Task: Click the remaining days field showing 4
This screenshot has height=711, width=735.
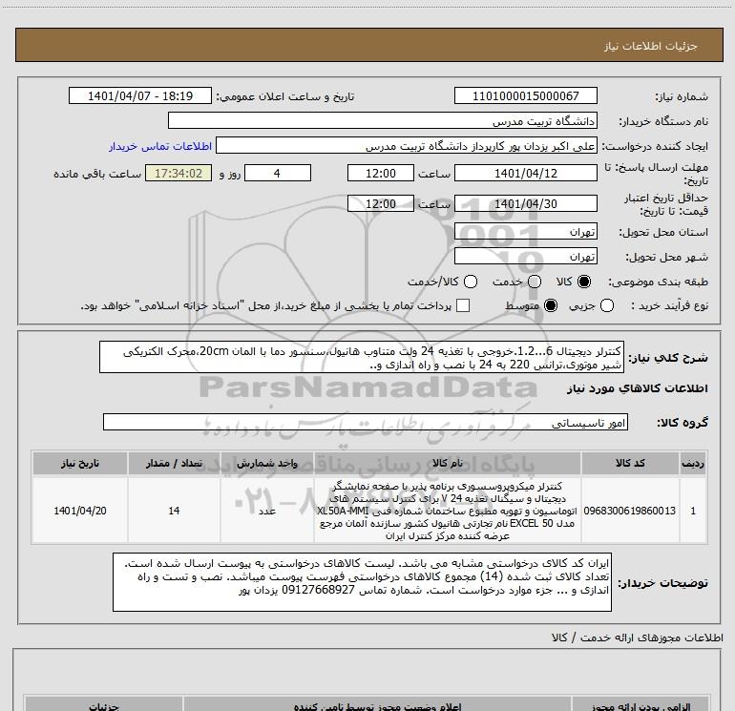Action: tap(278, 173)
